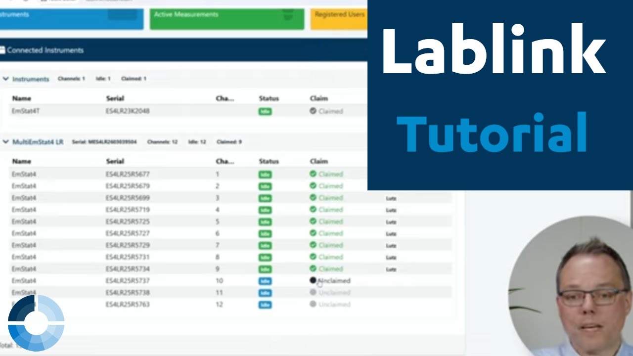Select serial ES4LR25R5725

(128, 222)
